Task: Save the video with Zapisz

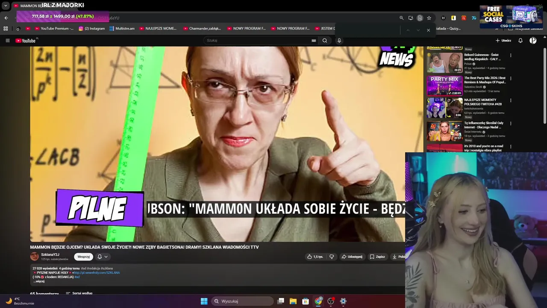Action: coord(377,257)
